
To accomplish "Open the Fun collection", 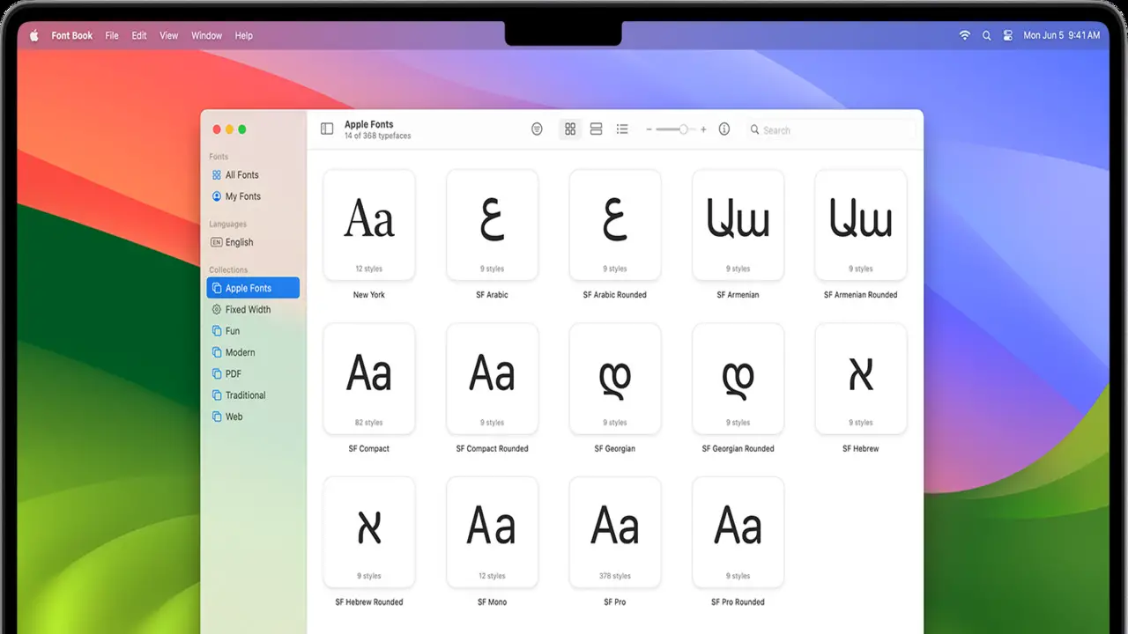I will pos(253,331).
